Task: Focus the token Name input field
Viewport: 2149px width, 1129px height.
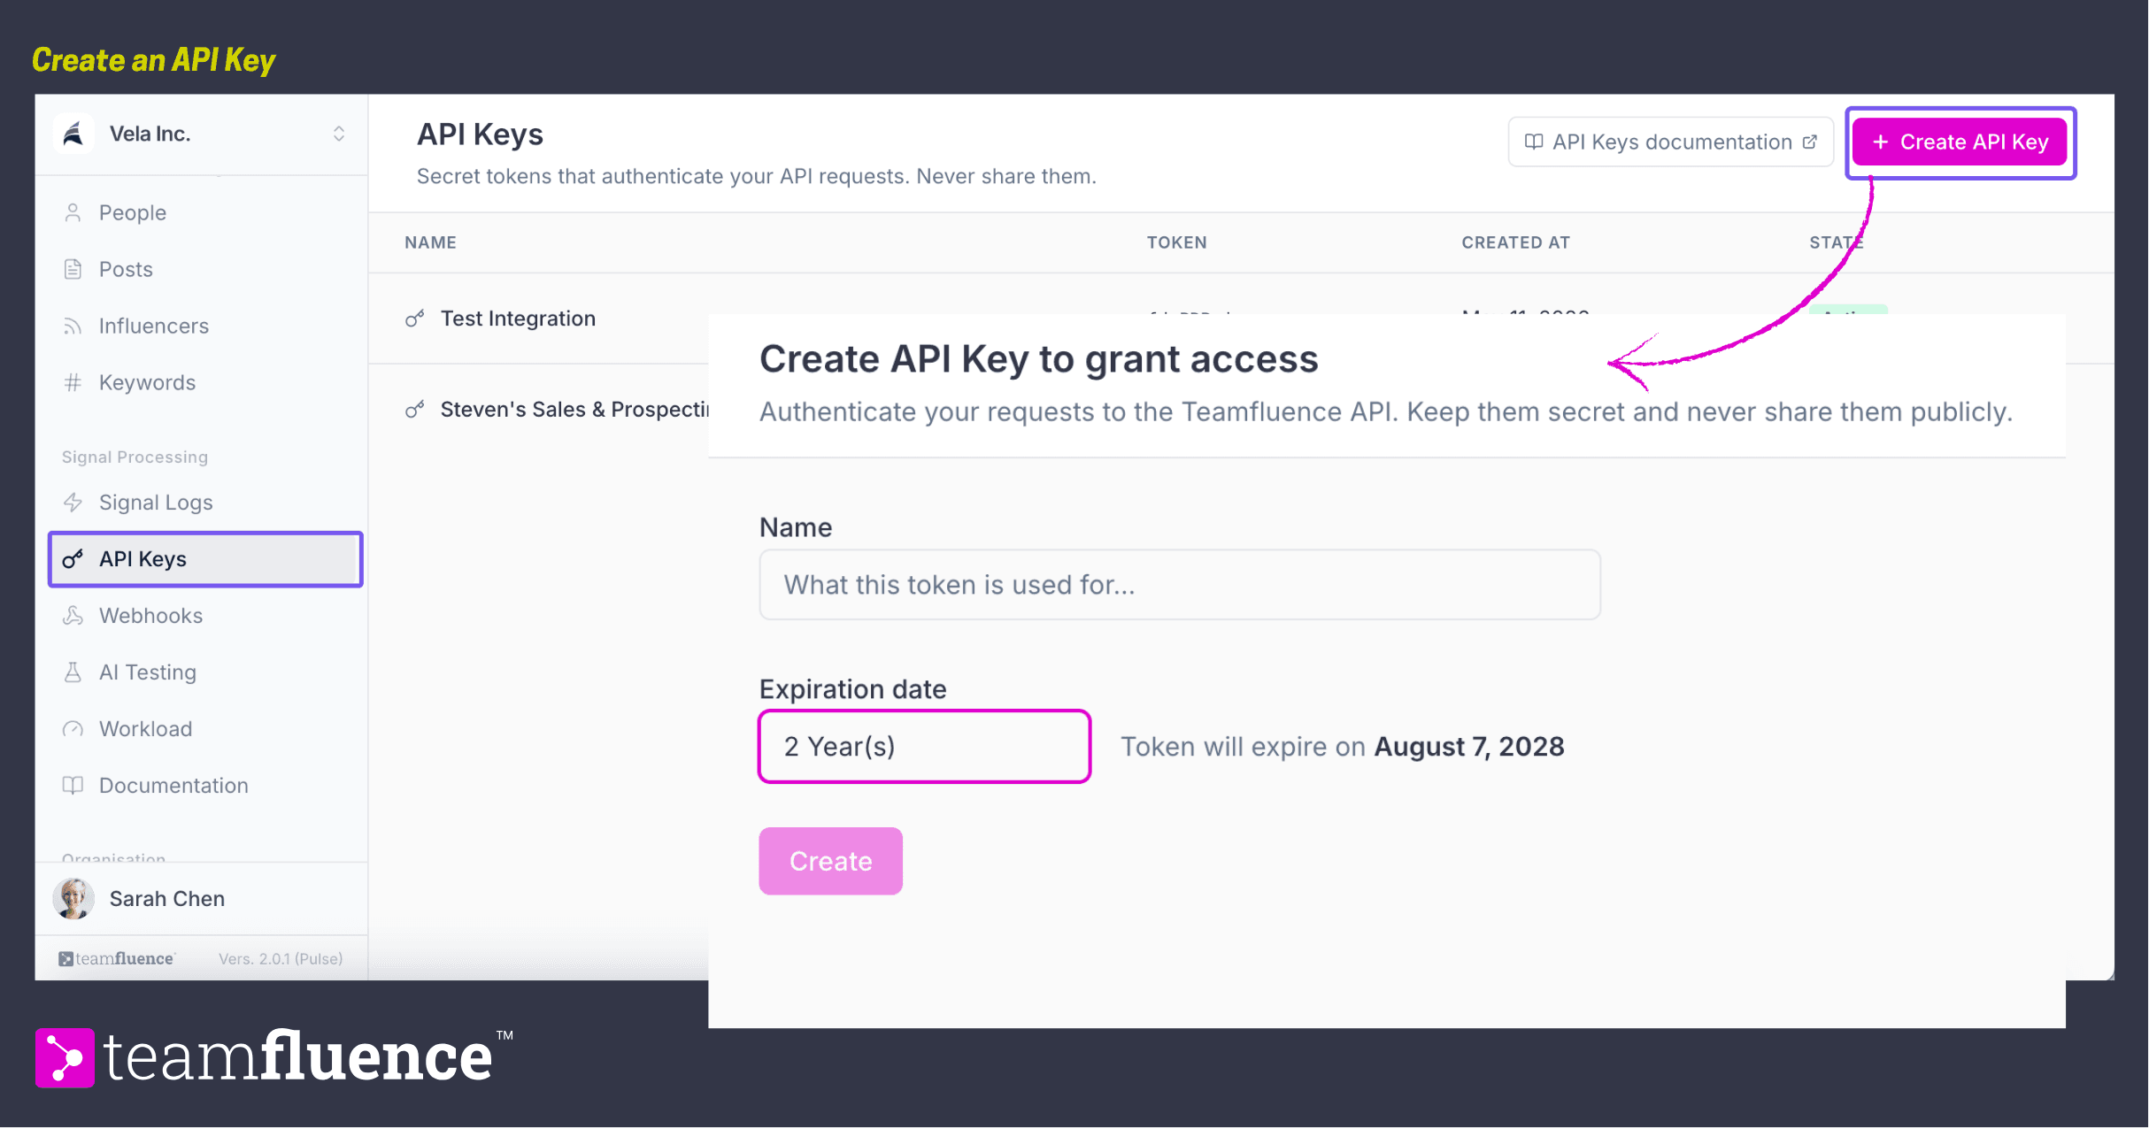Action: coord(1180,585)
